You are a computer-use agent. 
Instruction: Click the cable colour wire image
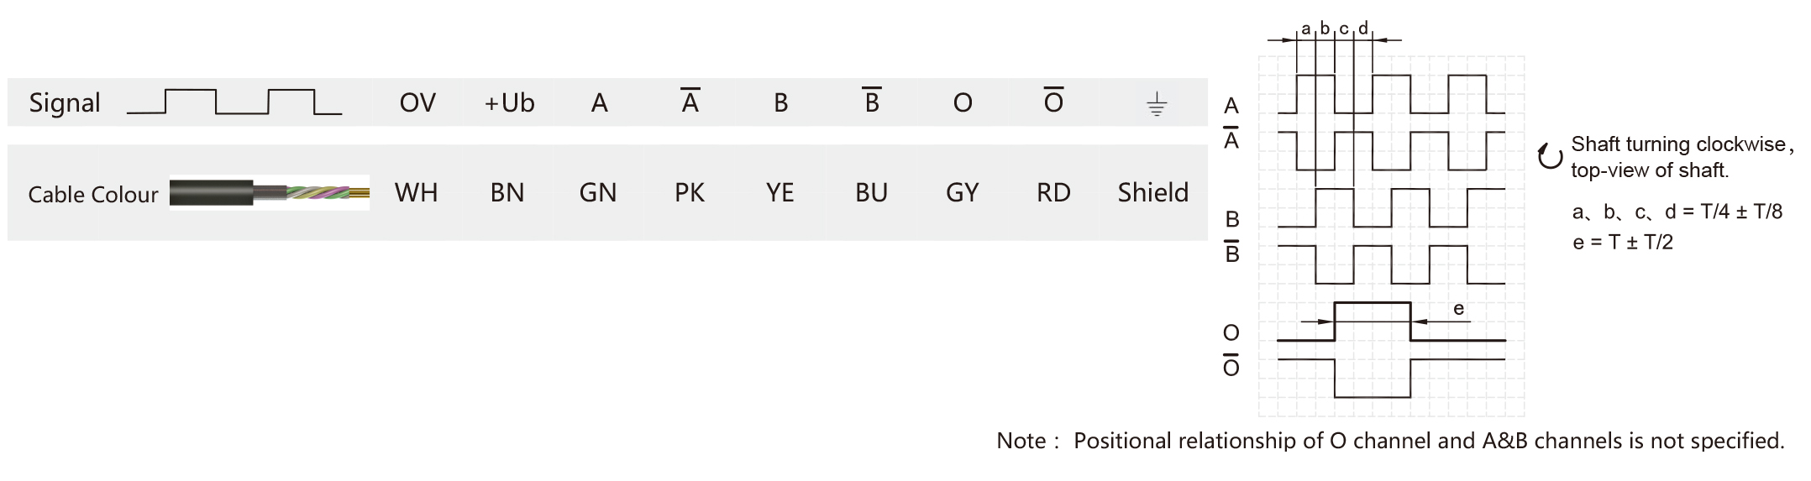[269, 193]
